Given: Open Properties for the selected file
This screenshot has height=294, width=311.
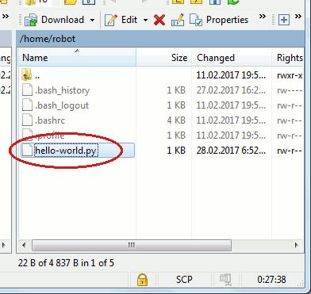Looking at the screenshot, I should pyautogui.click(x=219, y=20).
